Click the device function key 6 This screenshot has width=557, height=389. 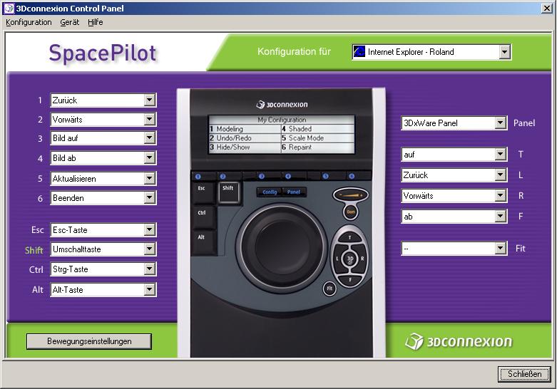(x=352, y=177)
